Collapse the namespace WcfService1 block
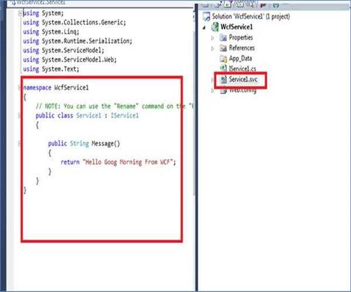This screenshot has height=292, width=351. [x=20, y=88]
